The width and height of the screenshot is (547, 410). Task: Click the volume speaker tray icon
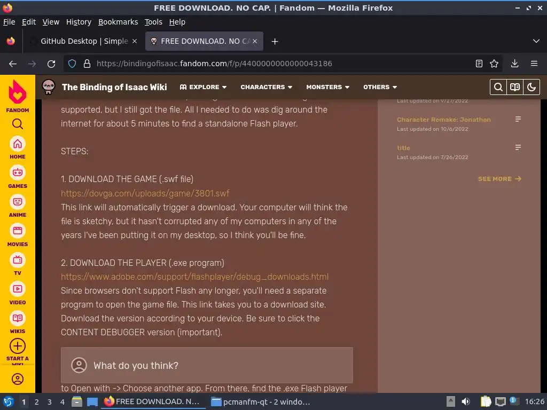[466, 402]
